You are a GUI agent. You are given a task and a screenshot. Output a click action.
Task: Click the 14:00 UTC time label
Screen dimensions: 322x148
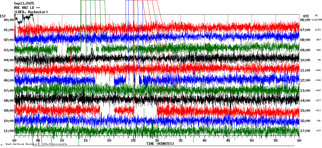(305, 101)
